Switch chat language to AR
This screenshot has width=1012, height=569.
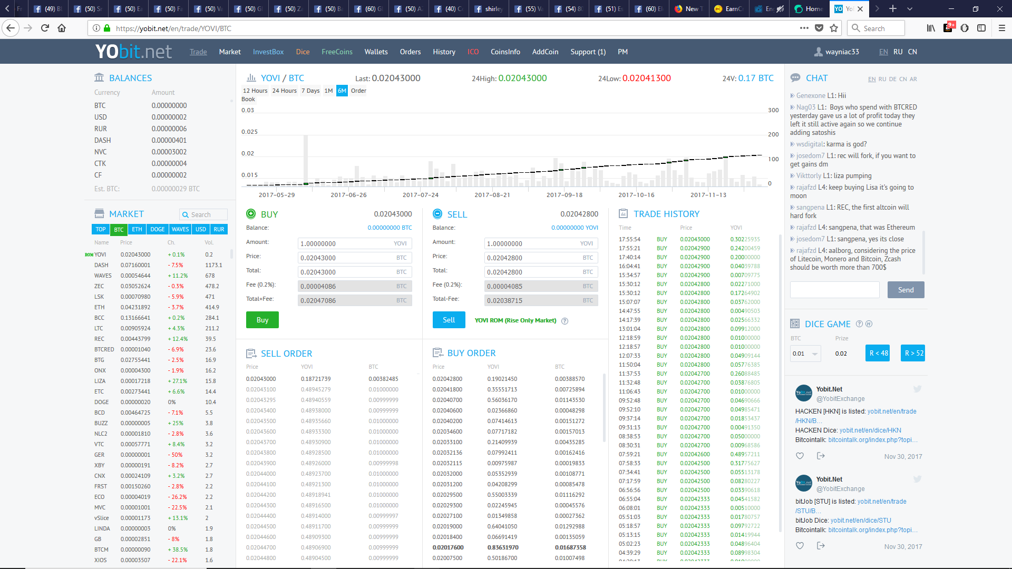click(913, 79)
